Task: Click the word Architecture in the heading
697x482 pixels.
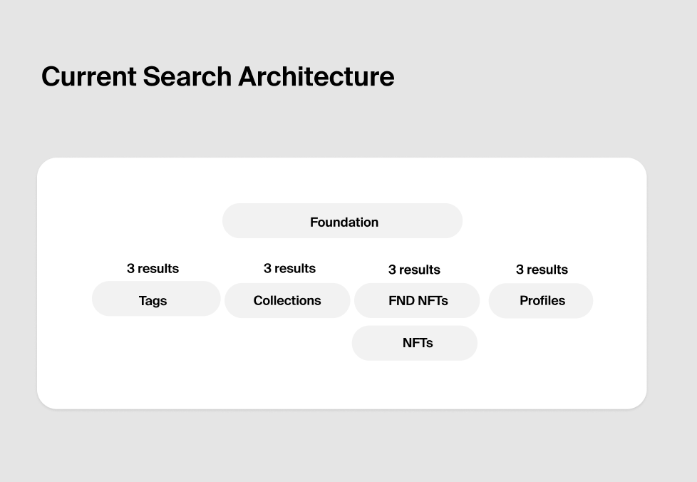Action: tap(316, 76)
